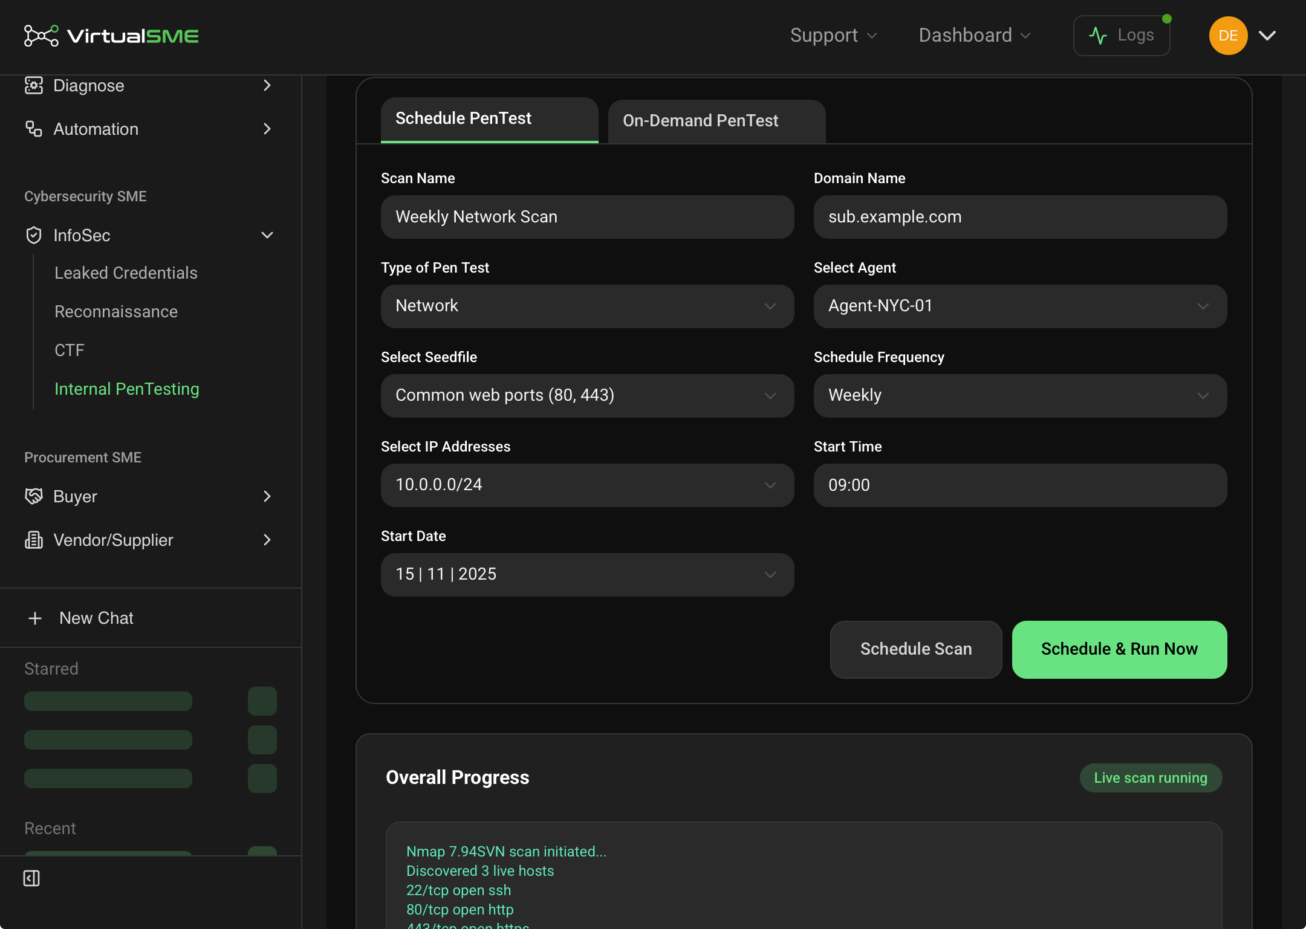
Task: Click the Live scan running badge
Action: point(1151,778)
